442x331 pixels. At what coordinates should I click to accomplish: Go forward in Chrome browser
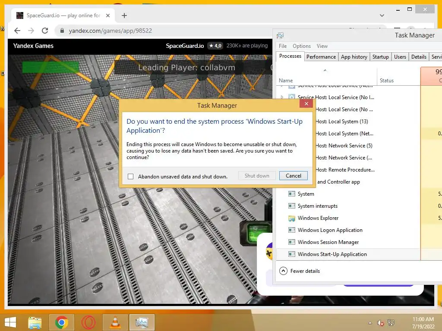[x=31, y=31]
